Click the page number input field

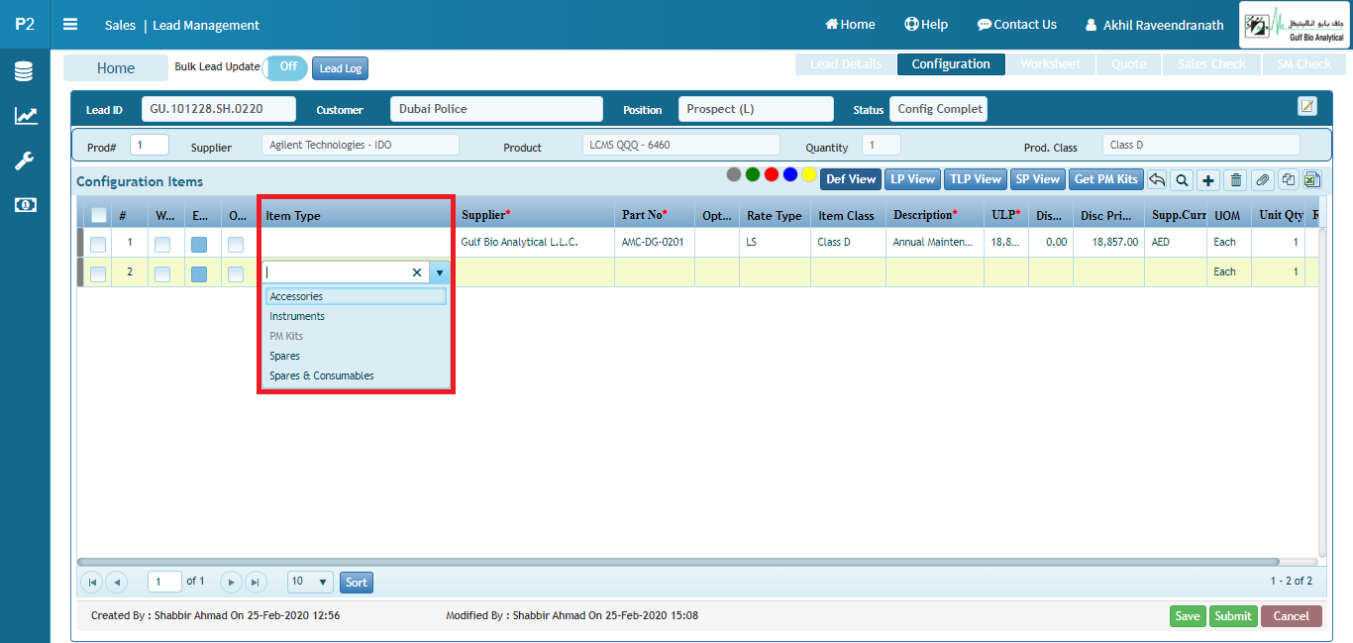click(x=164, y=582)
